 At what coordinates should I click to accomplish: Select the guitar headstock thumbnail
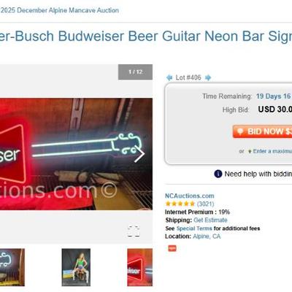click(x=12, y=267)
